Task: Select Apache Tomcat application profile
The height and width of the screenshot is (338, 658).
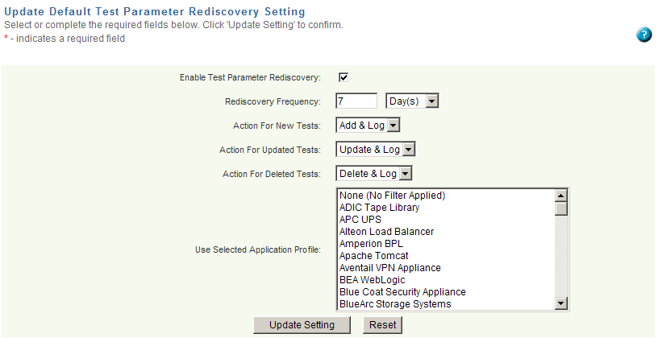Action: 373,256
